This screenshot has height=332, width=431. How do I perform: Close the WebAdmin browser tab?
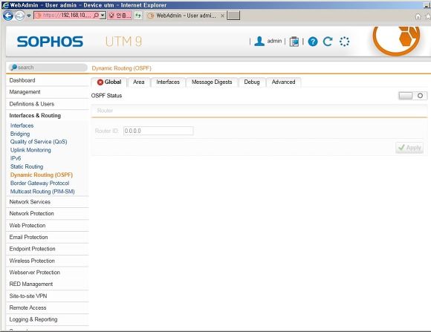(x=222, y=16)
